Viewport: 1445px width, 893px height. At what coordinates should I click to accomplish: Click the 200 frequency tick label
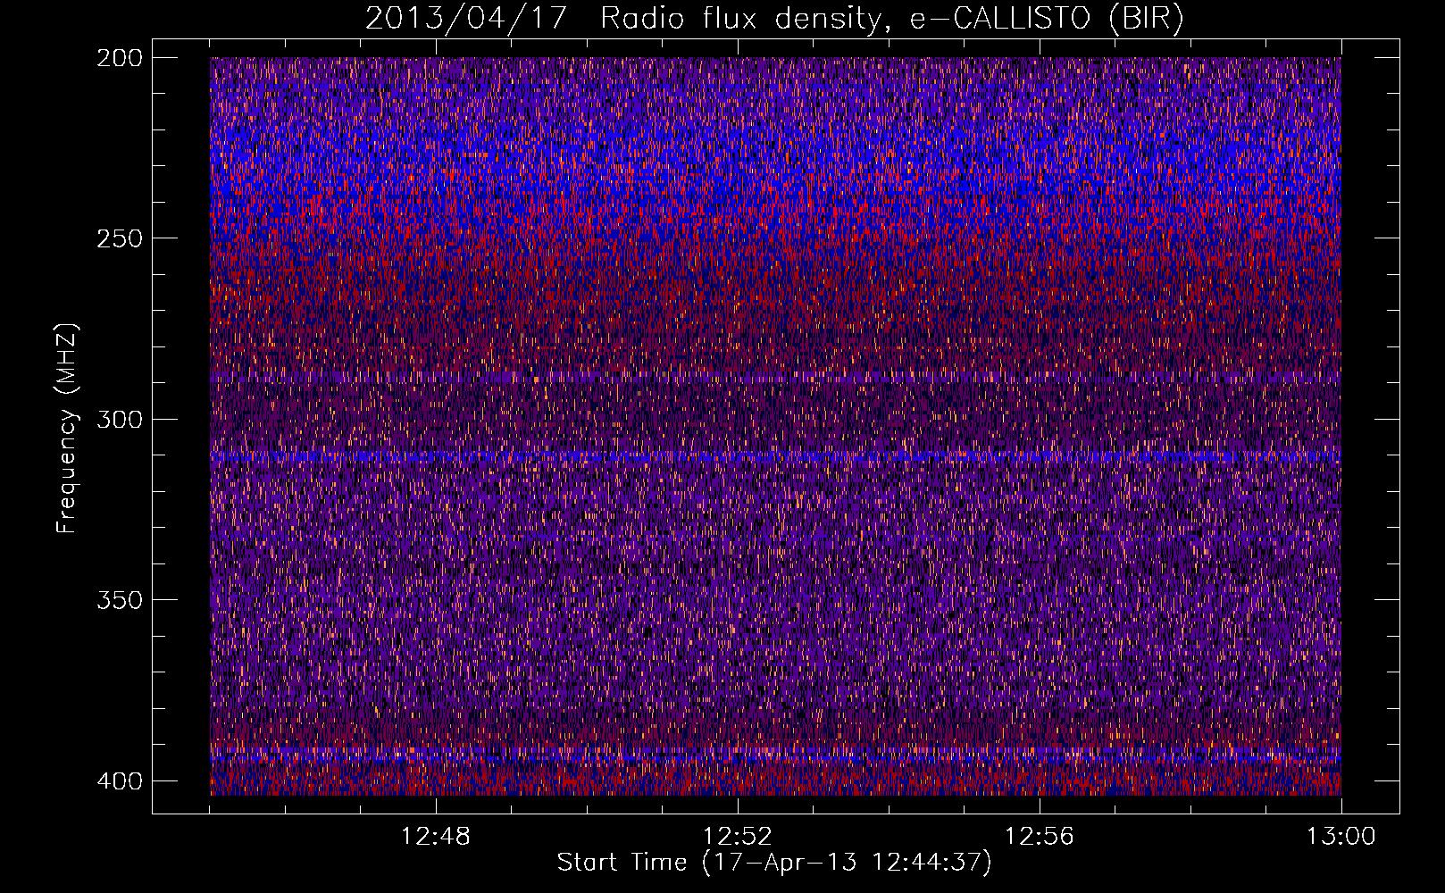pyautogui.click(x=119, y=57)
